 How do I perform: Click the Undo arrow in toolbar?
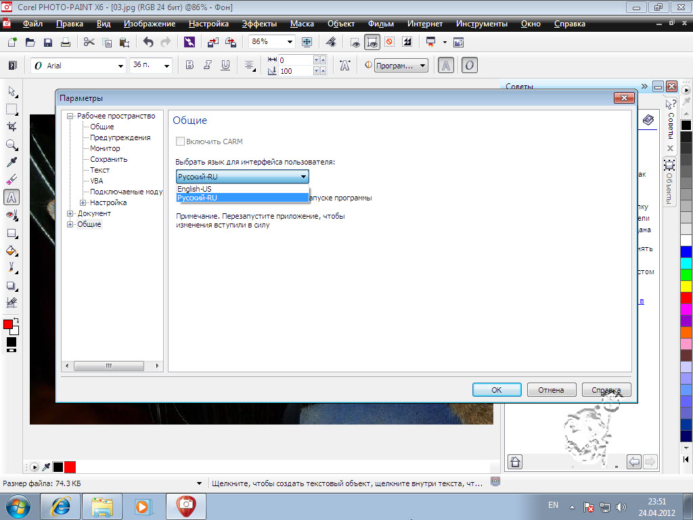point(148,42)
